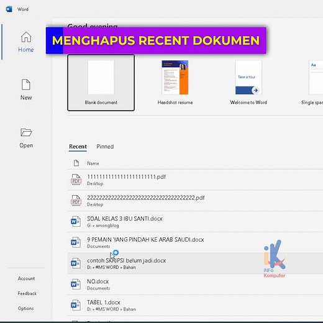
Task: Click the PDF icon of 1111111 file
Action: (x=76, y=180)
